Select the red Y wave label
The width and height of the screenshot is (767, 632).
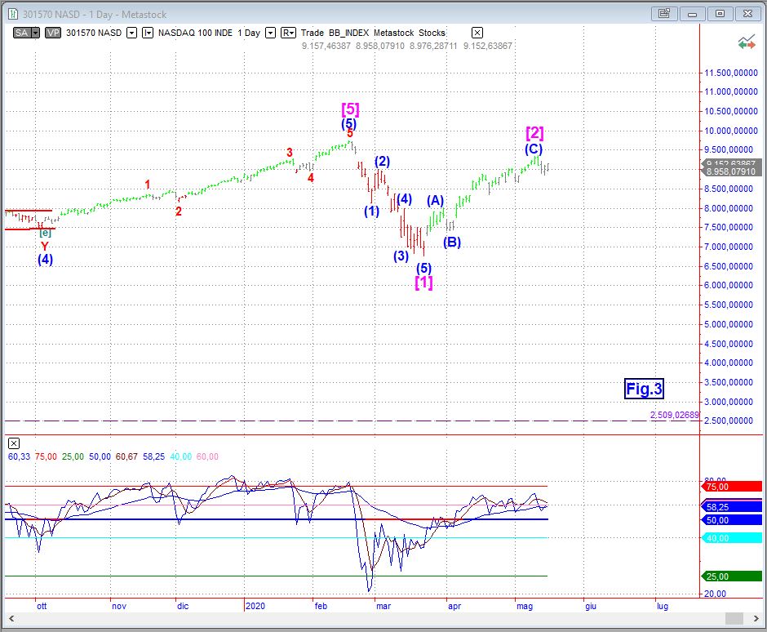click(x=45, y=247)
